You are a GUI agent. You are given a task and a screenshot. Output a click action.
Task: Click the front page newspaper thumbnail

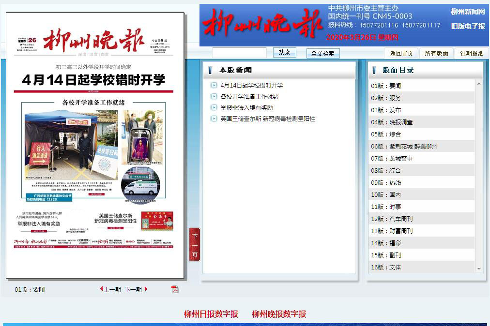[x=95, y=145]
